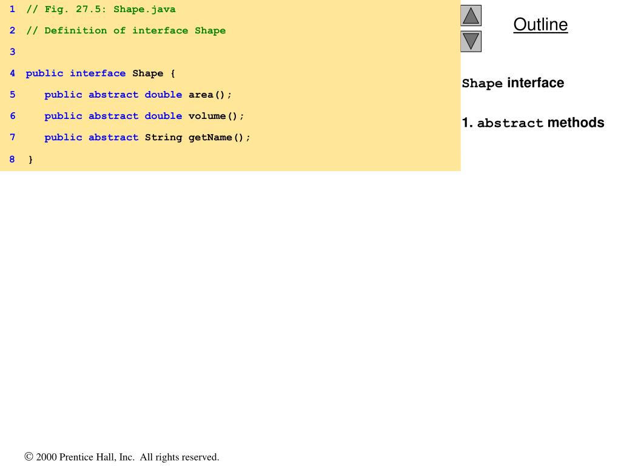Click the Prentice Hall copyright notice
The width and height of the screenshot is (621, 466).
tap(122, 457)
